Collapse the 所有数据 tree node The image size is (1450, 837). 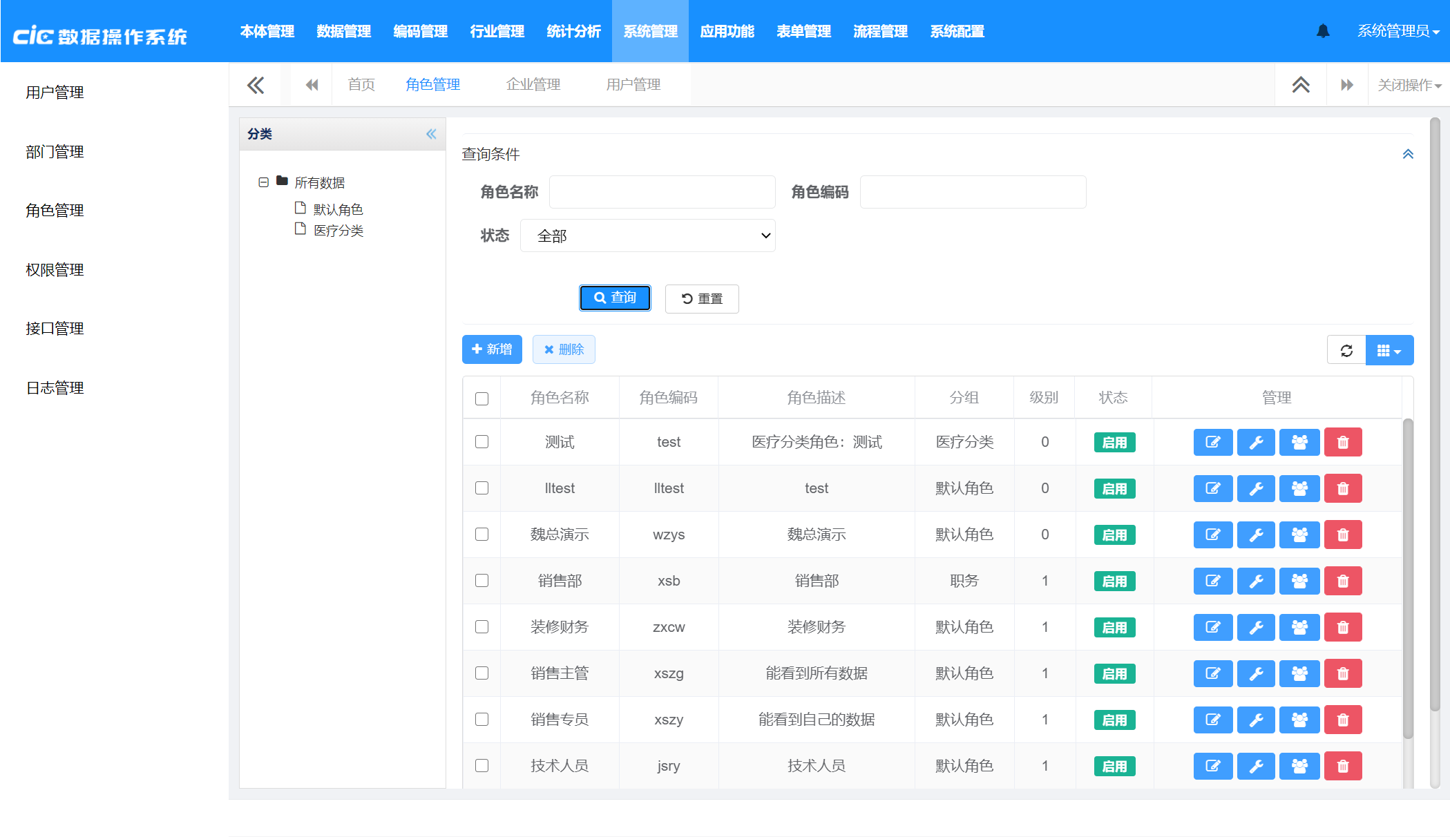(x=263, y=182)
